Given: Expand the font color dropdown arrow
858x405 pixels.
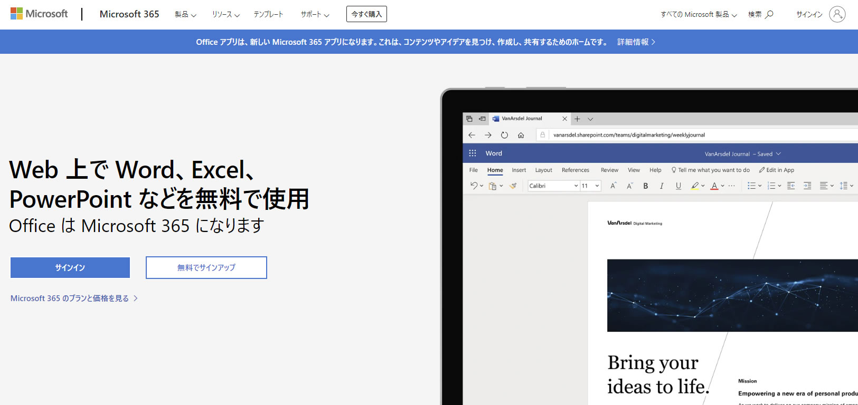Looking at the screenshot, I should pos(722,186).
